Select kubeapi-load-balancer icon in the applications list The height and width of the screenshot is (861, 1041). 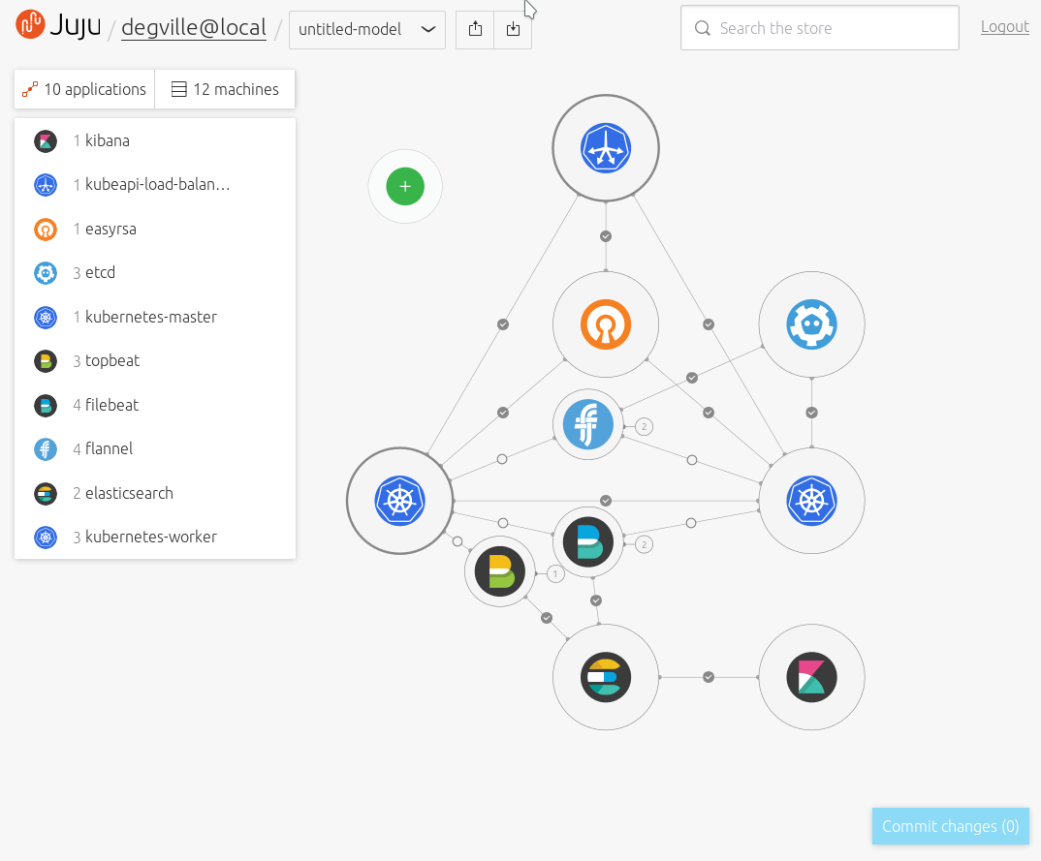click(46, 185)
